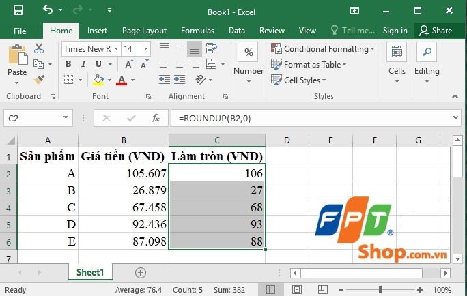Cut the selection with the scissors icon
This screenshot has height=296, width=467.
click(39, 48)
